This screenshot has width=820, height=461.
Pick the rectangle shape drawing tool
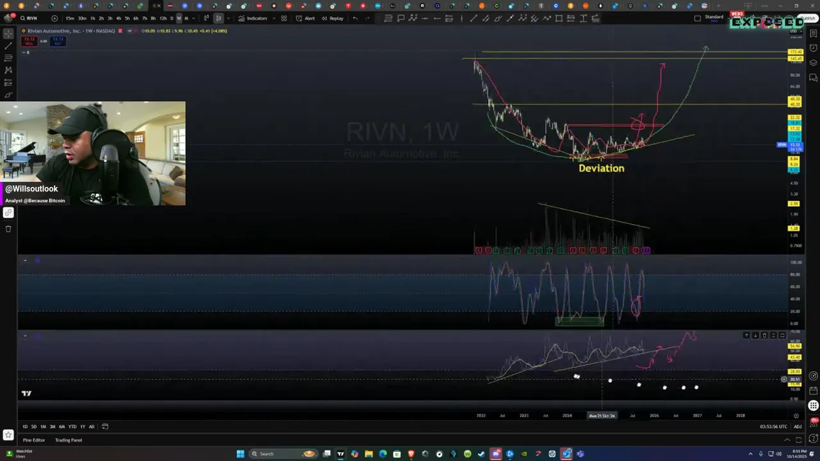click(x=559, y=19)
